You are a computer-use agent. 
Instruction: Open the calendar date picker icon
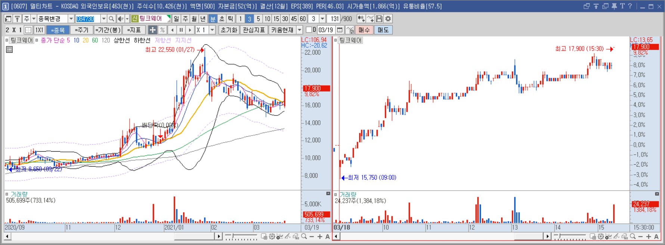[340, 30]
